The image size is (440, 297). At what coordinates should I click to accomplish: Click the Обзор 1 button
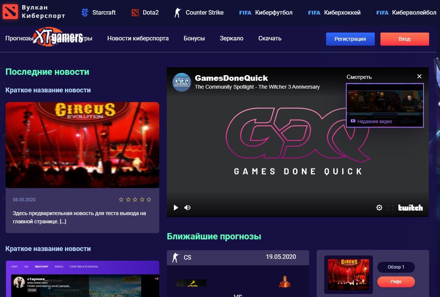click(396, 267)
